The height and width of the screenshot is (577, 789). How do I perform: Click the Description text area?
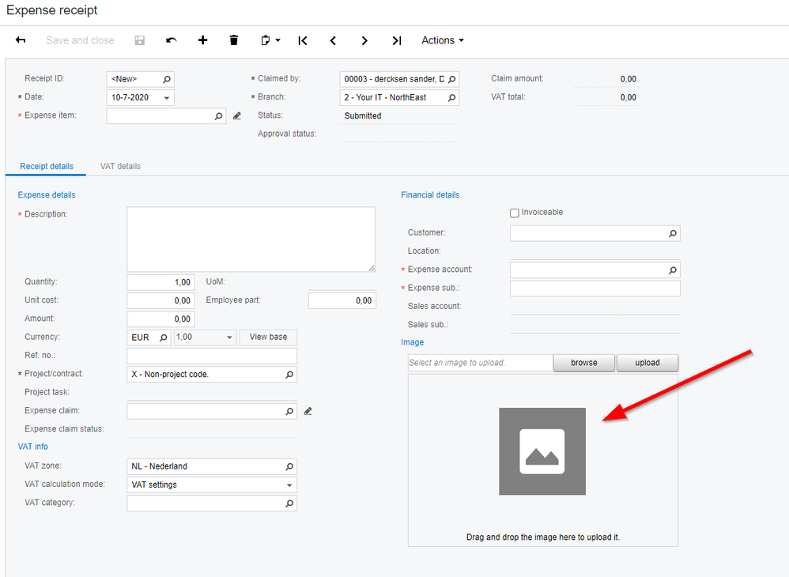coord(251,239)
